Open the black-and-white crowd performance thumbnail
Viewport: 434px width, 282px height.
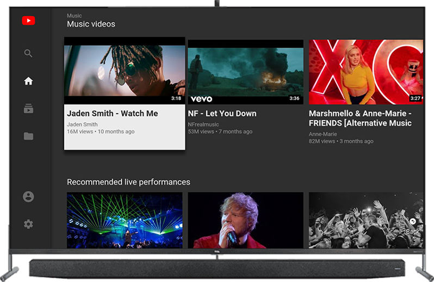click(366, 220)
